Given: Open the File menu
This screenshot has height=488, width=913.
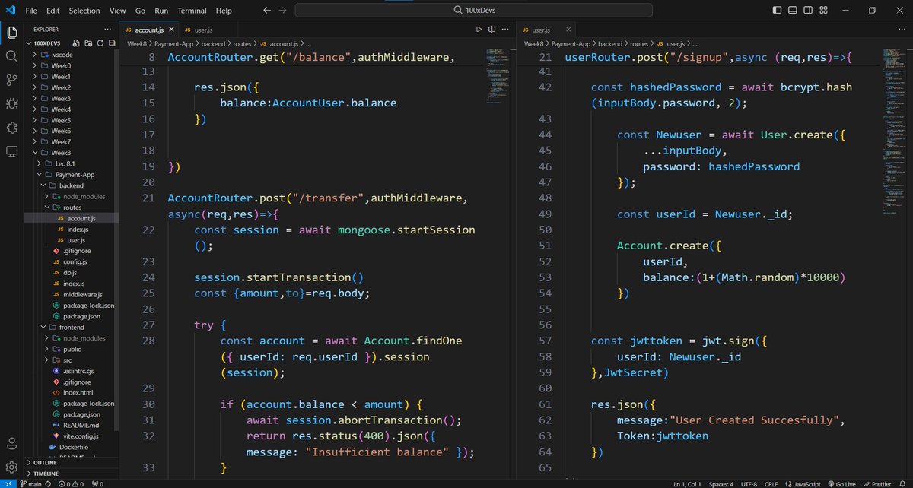Looking at the screenshot, I should [31, 11].
